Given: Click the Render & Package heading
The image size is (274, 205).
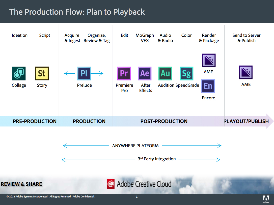Looking at the screenshot, I should 209,38.
